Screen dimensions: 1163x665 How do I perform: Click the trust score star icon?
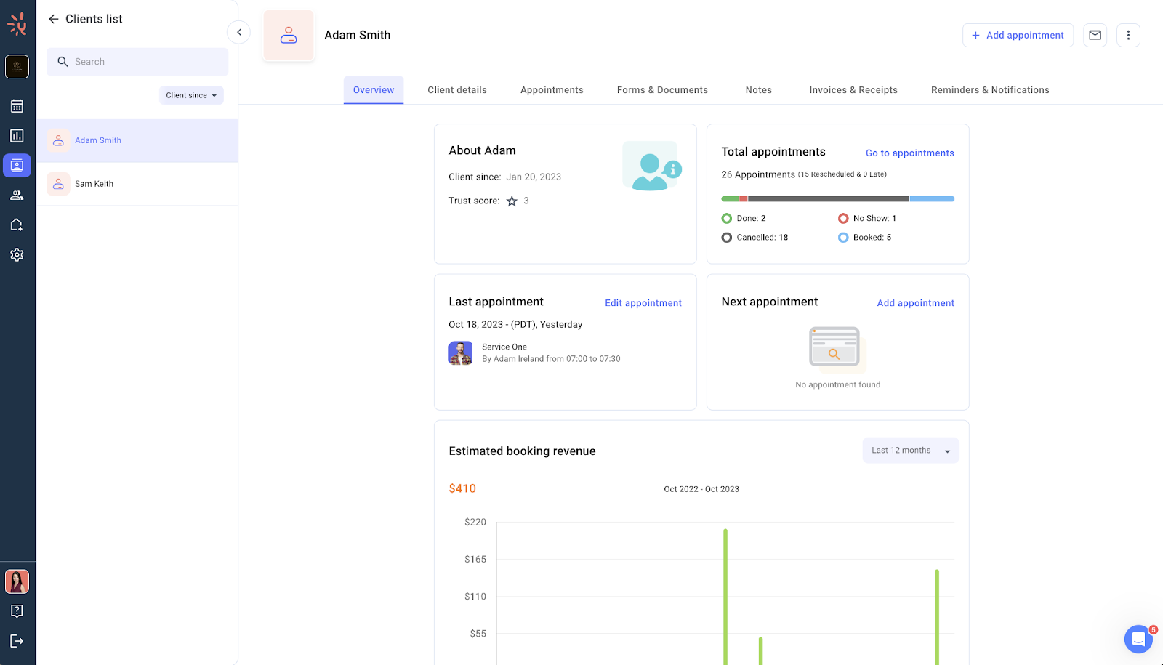(512, 201)
